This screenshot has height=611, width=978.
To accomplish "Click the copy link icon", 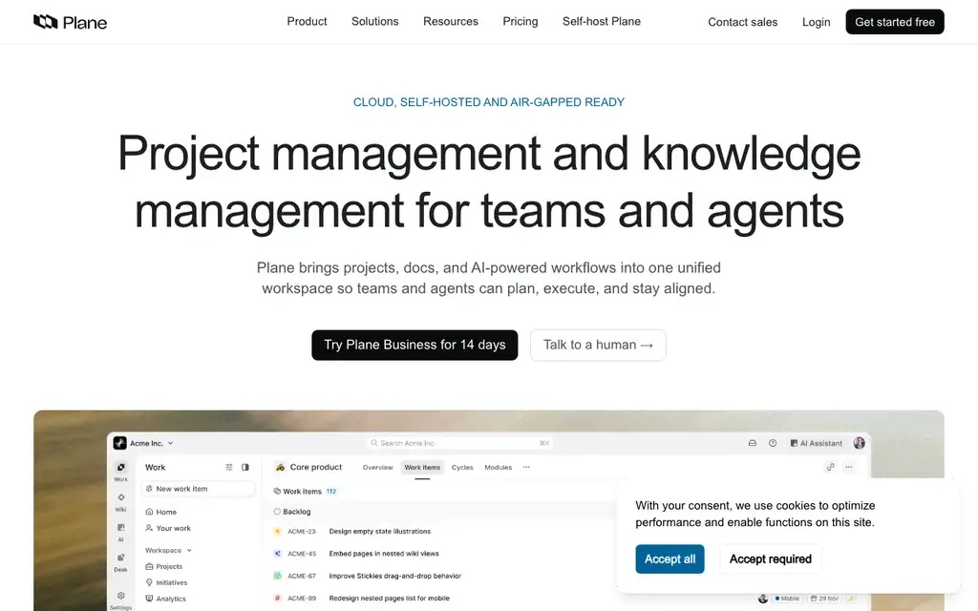I will [830, 467].
